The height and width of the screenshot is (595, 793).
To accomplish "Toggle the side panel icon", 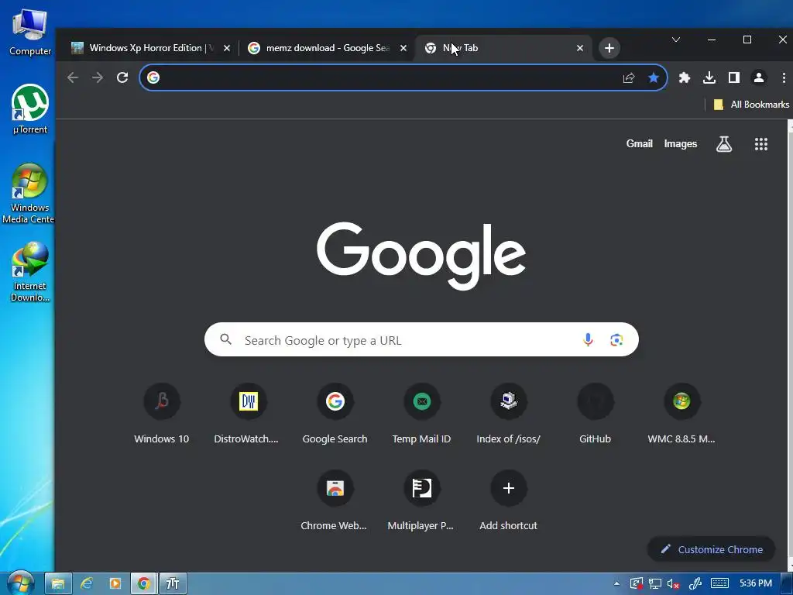I will pos(734,77).
